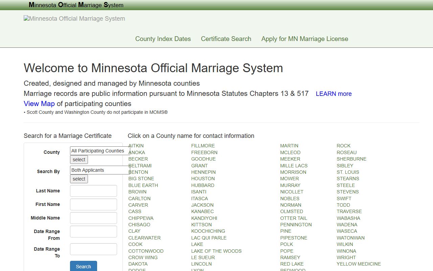433x271 pixels.
Task: Select ROCK county link
Action: coord(343,146)
